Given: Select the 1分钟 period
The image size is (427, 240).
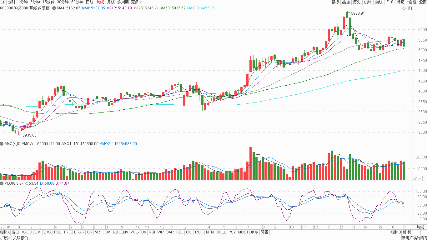Looking at the screenshot, I should pos(23,2).
